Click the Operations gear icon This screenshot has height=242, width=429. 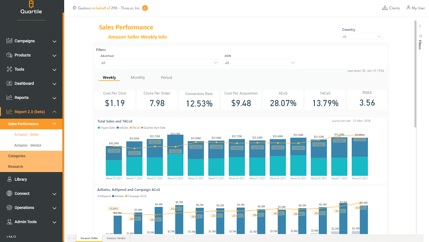pos(9,207)
